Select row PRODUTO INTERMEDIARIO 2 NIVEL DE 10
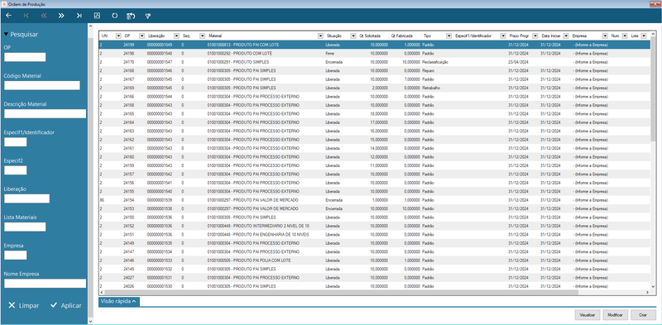Image resolution: width=662 pixels, height=325 pixels. click(375, 226)
